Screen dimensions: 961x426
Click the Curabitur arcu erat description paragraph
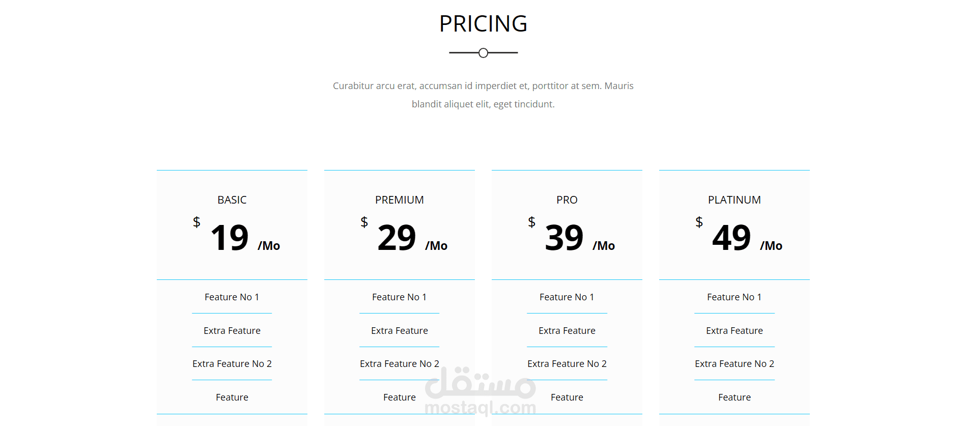[x=483, y=95]
